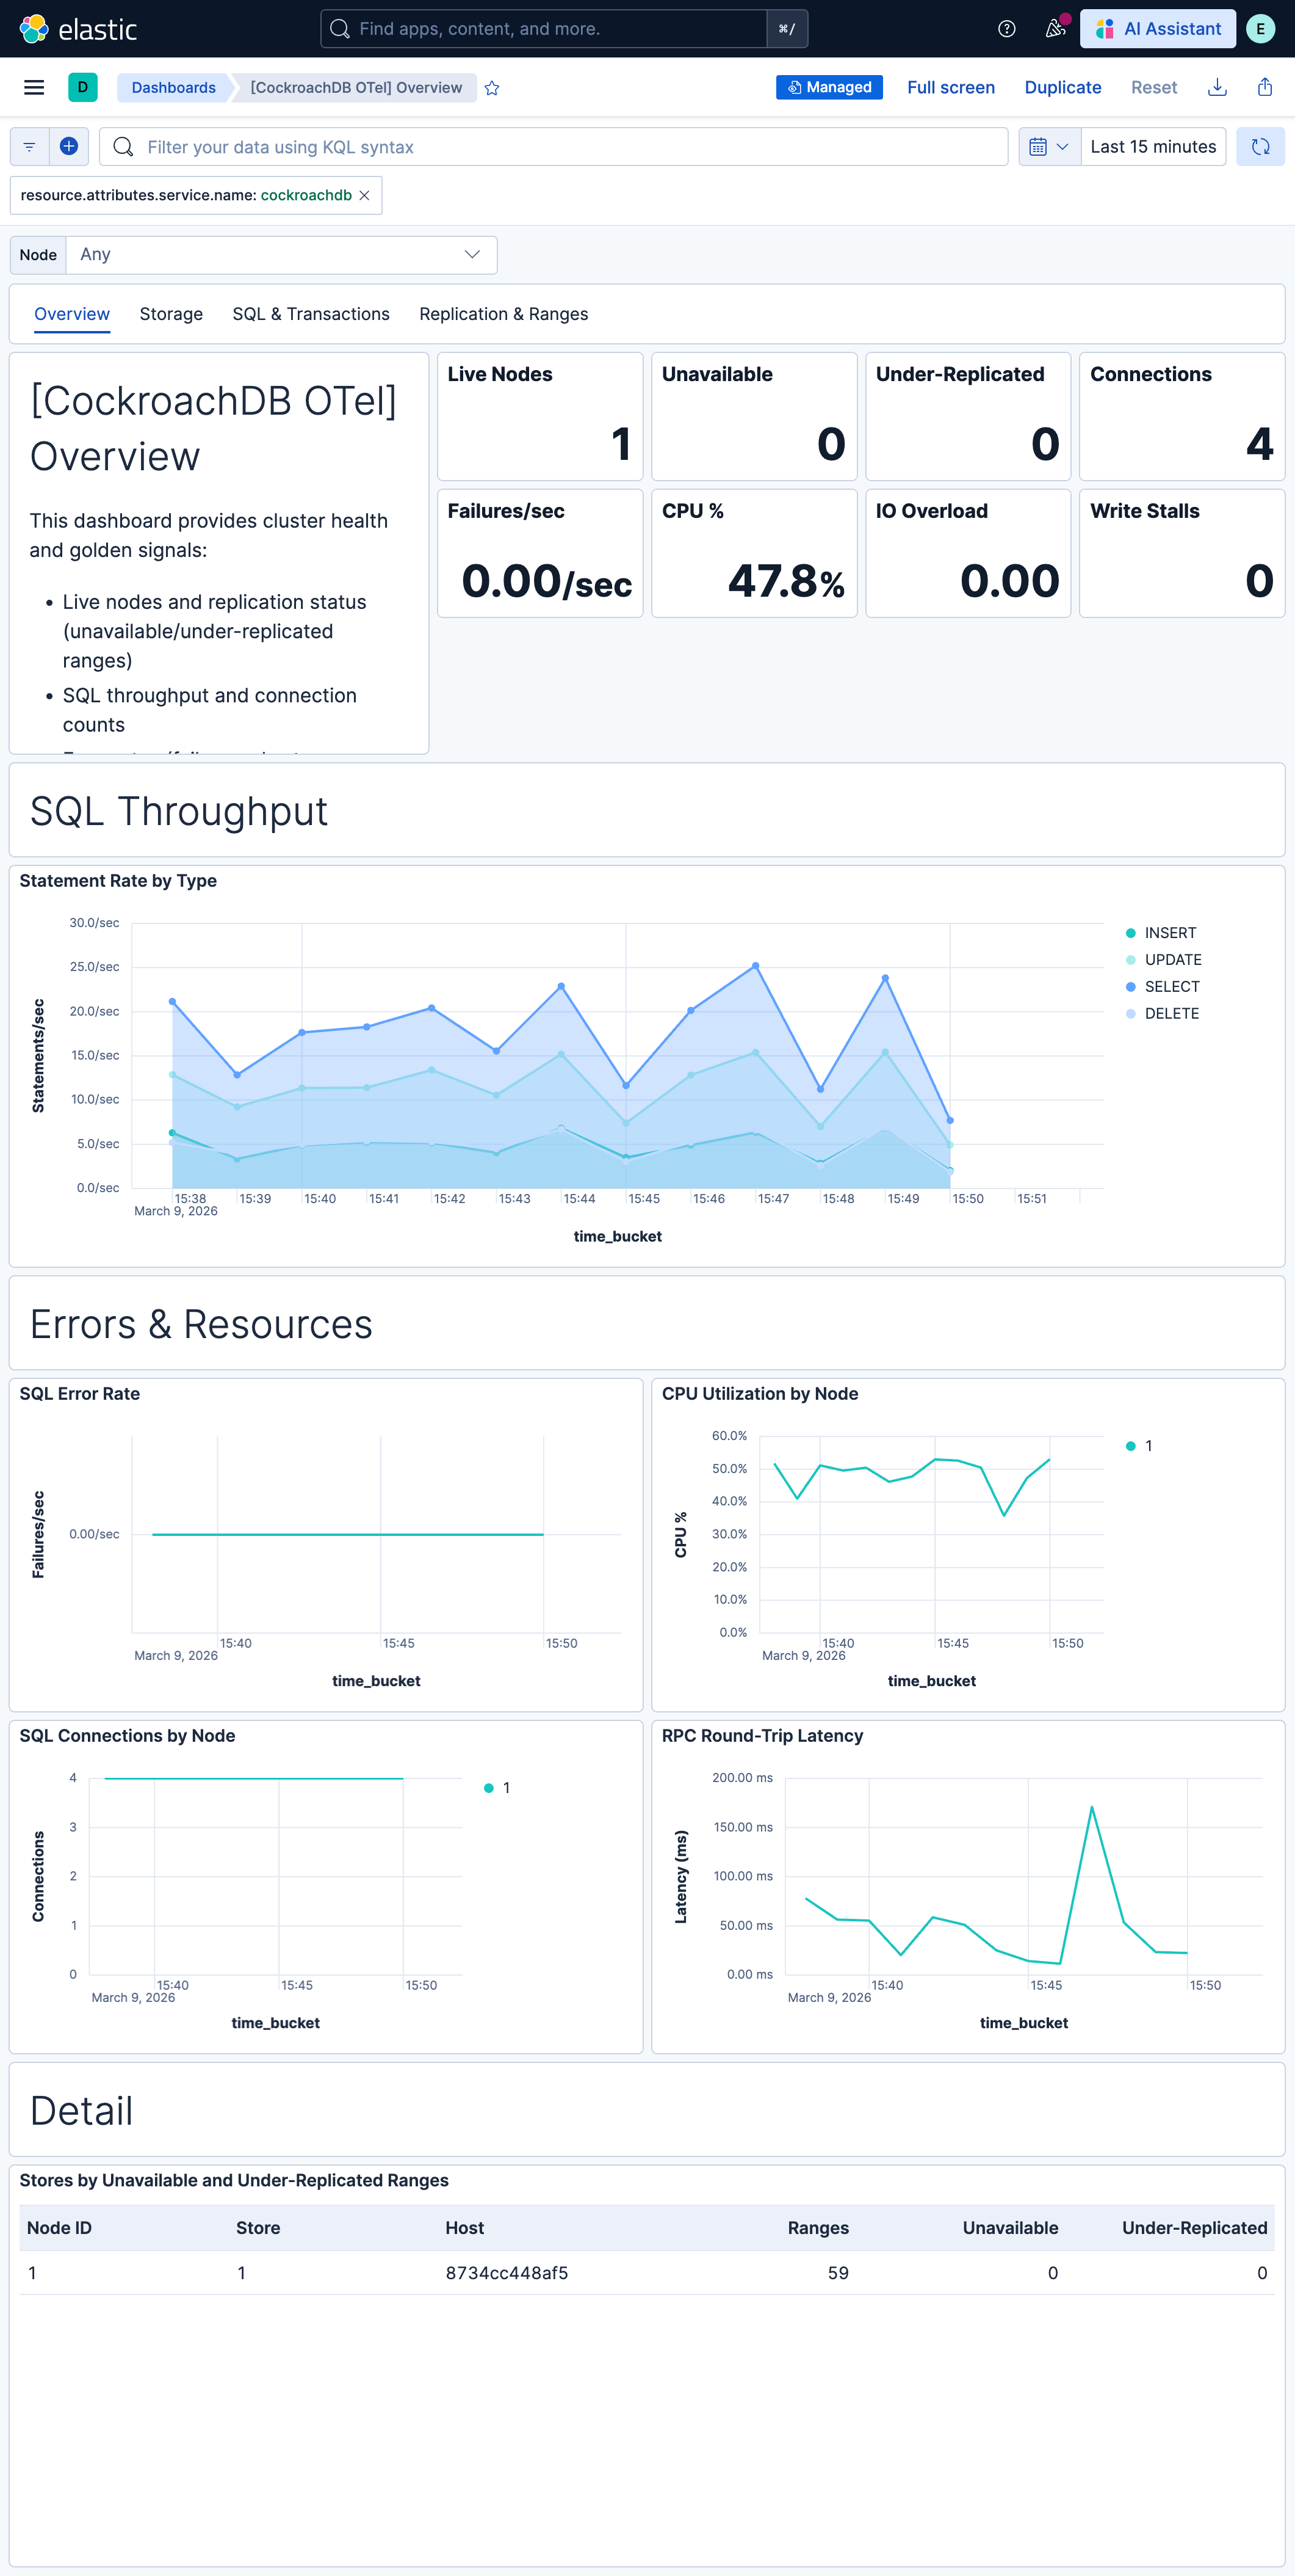Star the Overview dashboard as favorite

(492, 88)
